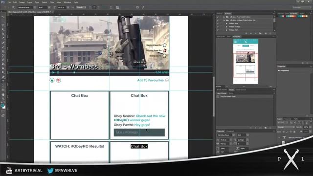
Task: Left align text in options bar
Action: coord(90,7)
